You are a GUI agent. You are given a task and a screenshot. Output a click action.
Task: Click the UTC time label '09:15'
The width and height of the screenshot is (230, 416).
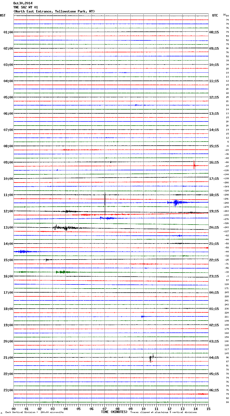click(x=214, y=49)
